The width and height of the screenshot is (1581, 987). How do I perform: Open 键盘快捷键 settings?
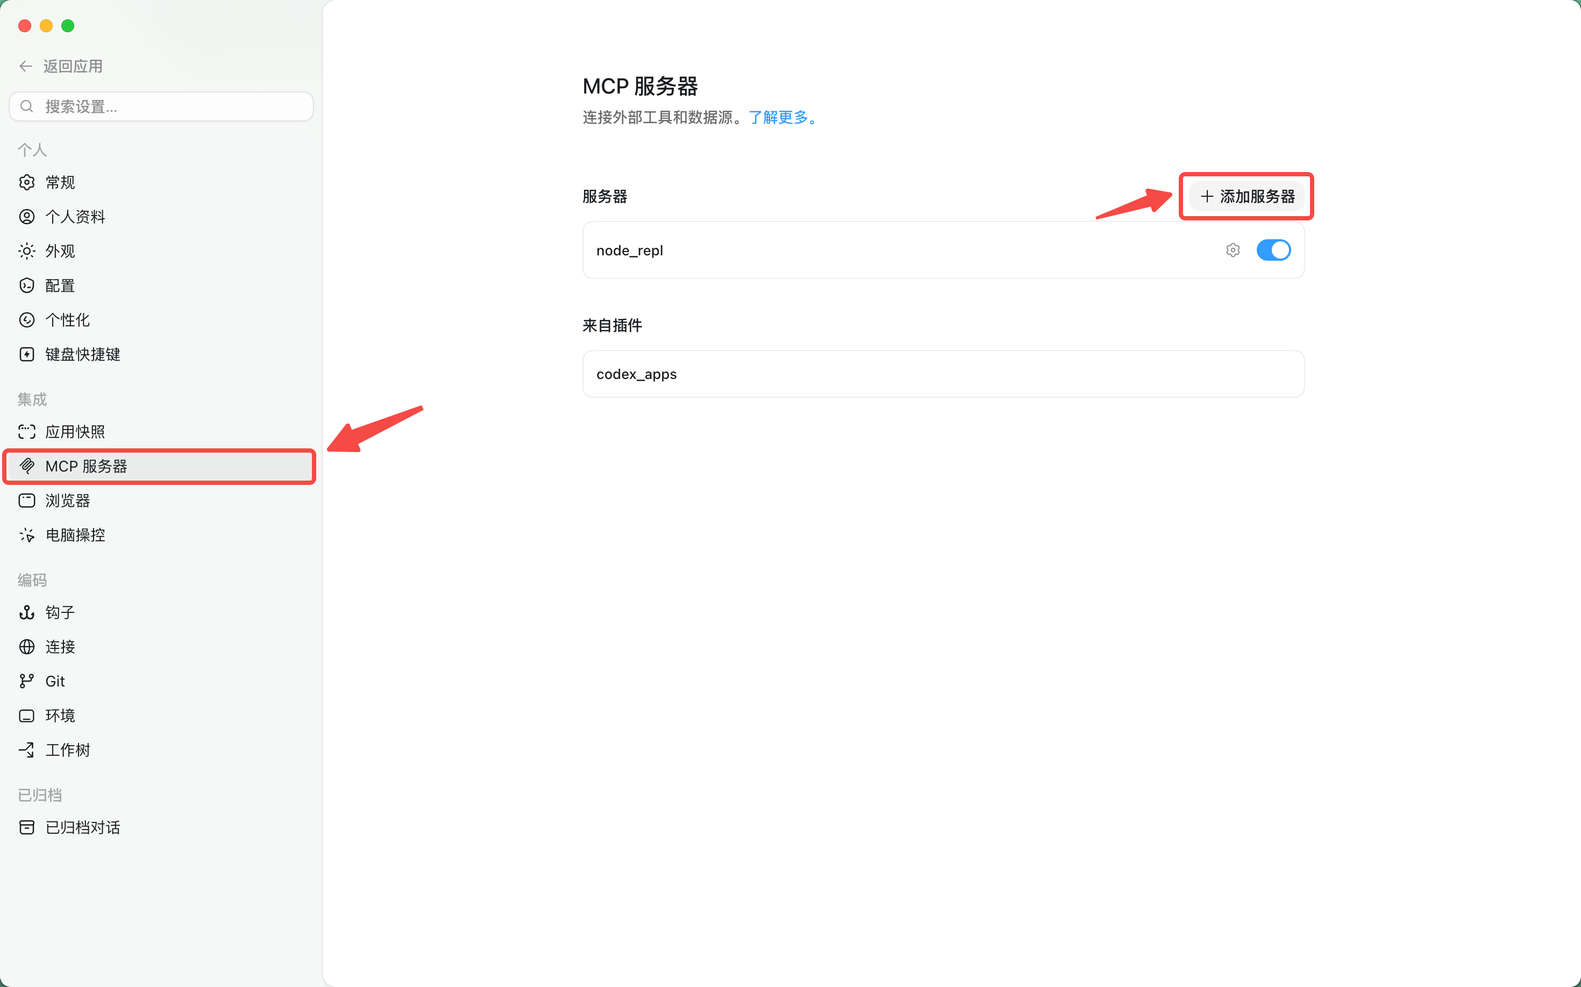coord(160,354)
